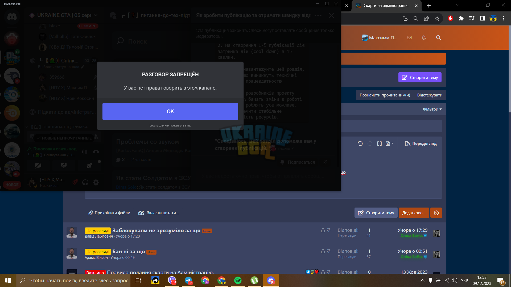Show hidden system tray icons

pyautogui.click(x=422, y=280)
